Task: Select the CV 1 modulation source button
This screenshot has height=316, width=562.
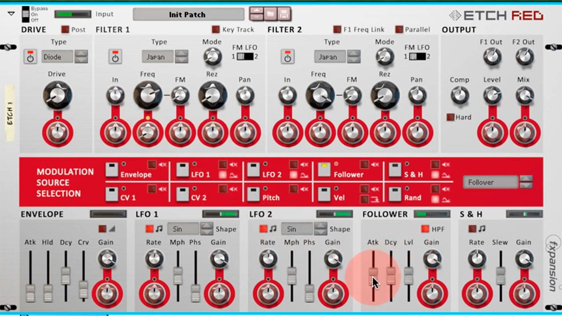Action: click(112, 194)
